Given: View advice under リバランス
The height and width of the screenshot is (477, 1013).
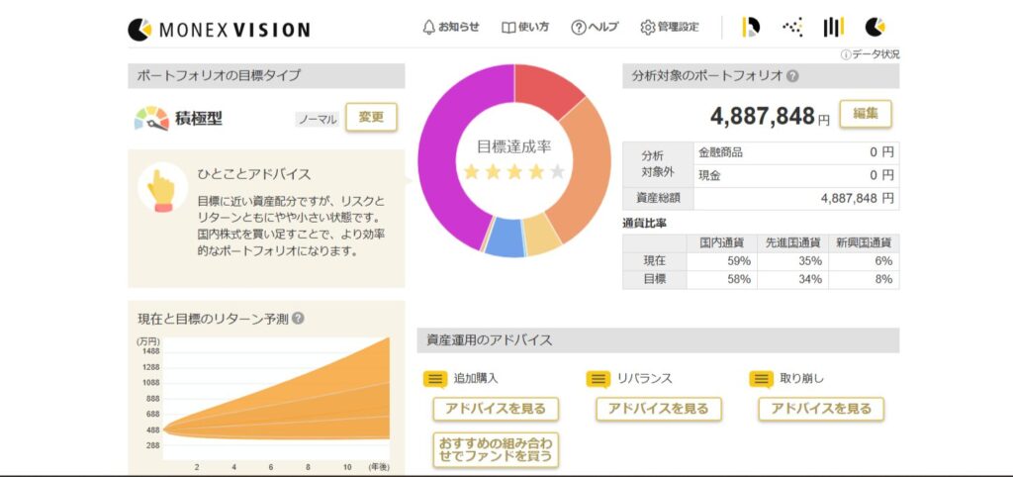Looking at the screenshot, I should pyautogui.click(x=658, y=409).
